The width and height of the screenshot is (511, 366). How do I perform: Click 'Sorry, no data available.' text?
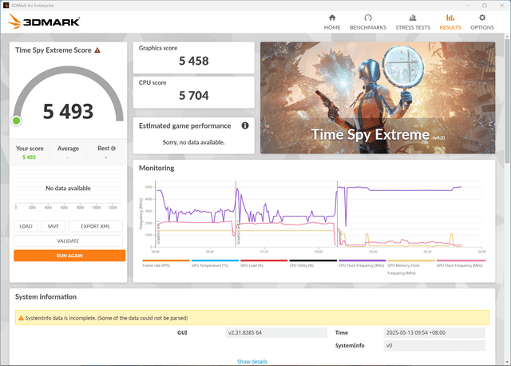tap(193, 142)
